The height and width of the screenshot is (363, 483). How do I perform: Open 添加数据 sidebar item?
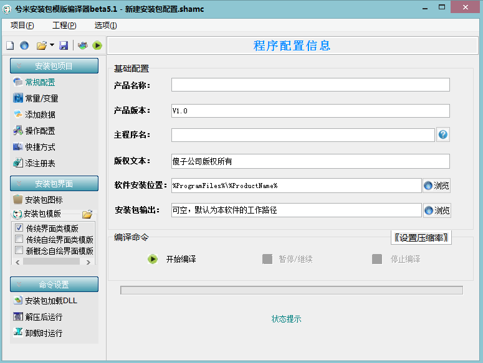tap(40, 115)
